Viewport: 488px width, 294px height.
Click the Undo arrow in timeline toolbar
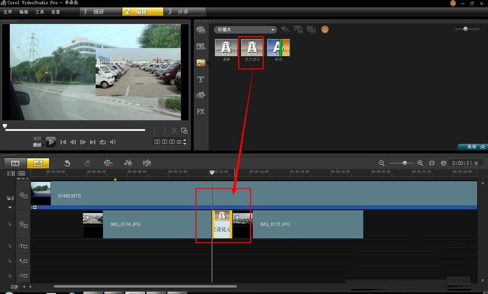point(67,163)
